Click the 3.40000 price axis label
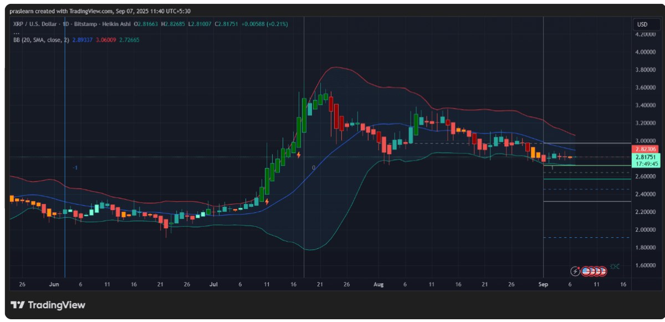The image size is (665, 322). [646, 105]
